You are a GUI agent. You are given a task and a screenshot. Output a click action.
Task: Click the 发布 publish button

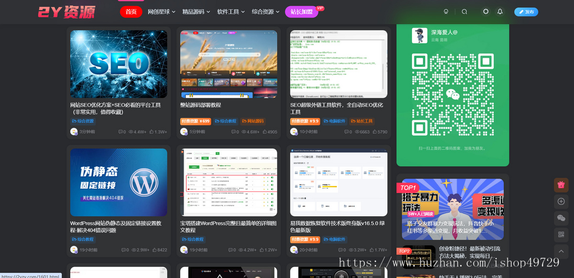tap(526, 12)
